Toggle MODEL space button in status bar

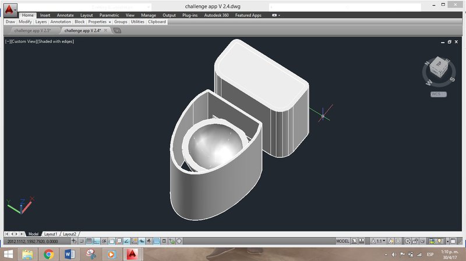pyautogui.click(x=344, y=241)
